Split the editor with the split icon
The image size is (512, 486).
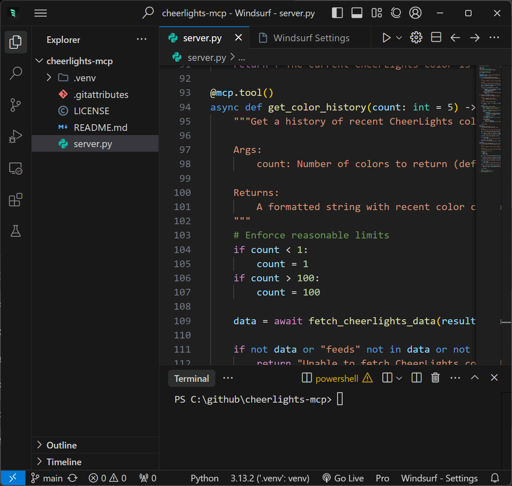click(x=436, y=38)
